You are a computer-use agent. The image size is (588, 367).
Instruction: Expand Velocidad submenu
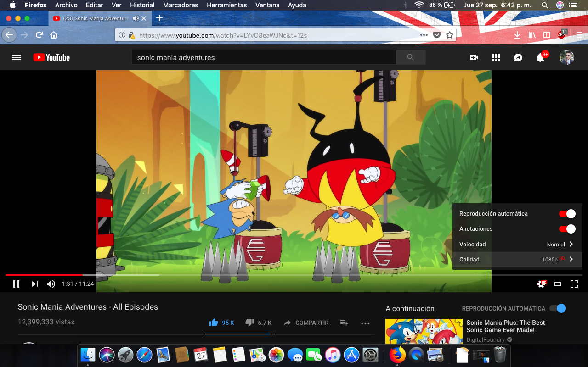point(517,245)
